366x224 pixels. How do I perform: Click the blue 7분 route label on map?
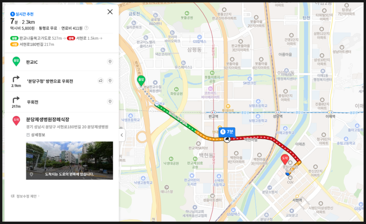coord(227,132)
